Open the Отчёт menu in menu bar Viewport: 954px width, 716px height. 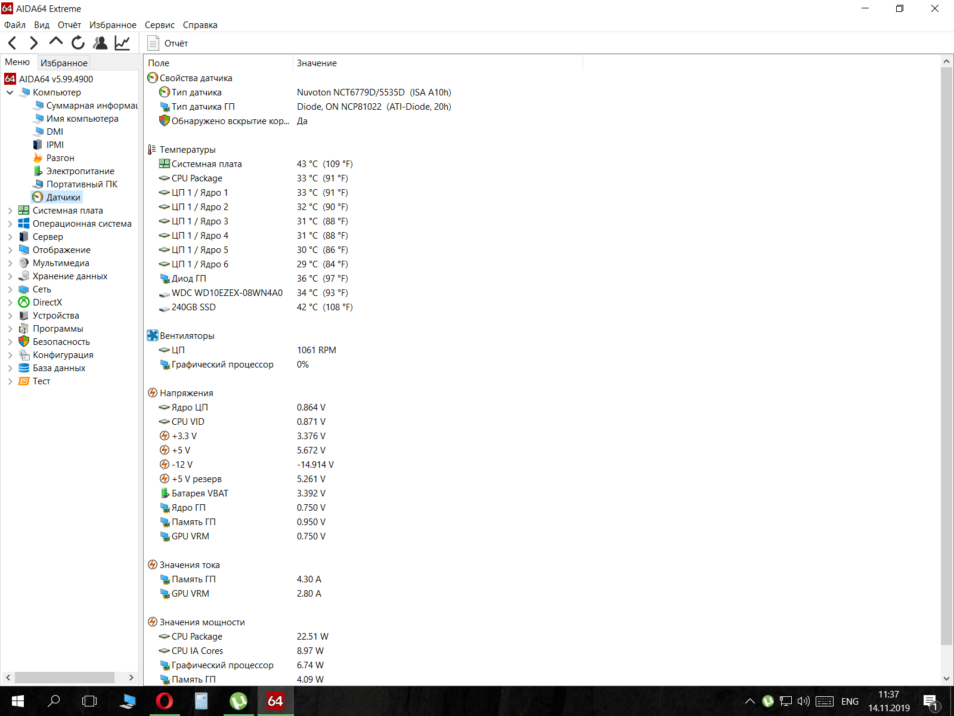click(x=69, y=25)
